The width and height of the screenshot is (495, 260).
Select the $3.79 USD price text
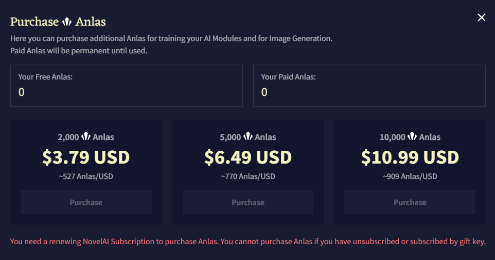click(x=86, y=157)
